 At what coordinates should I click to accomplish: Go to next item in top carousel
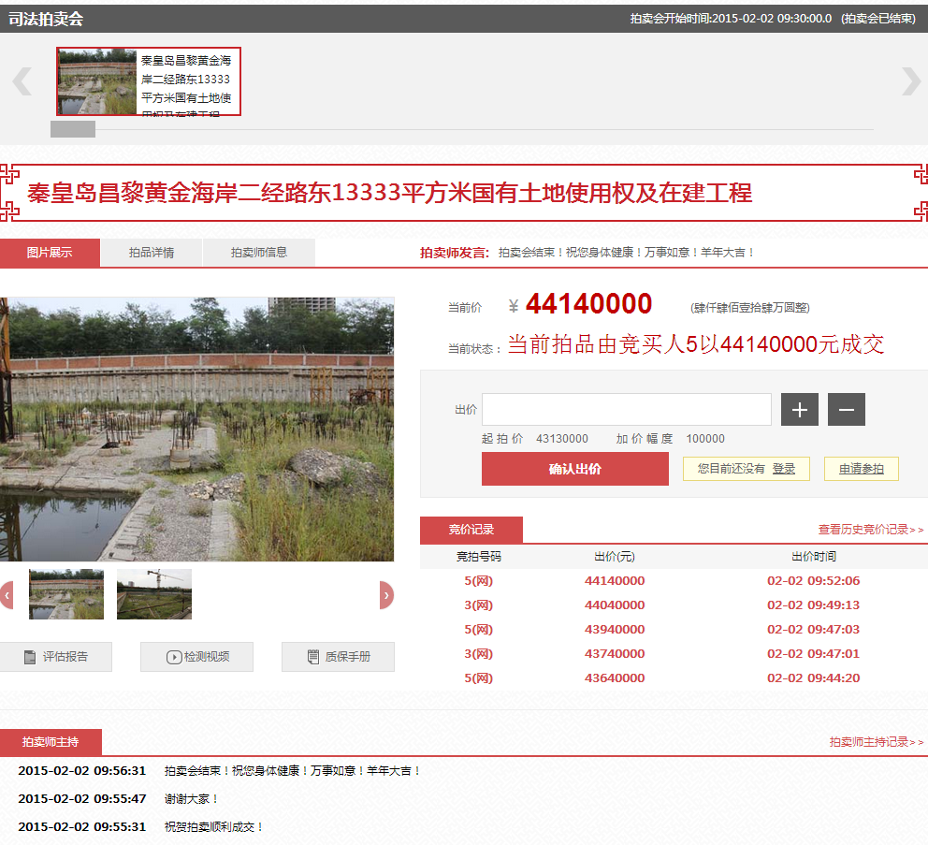910,81
